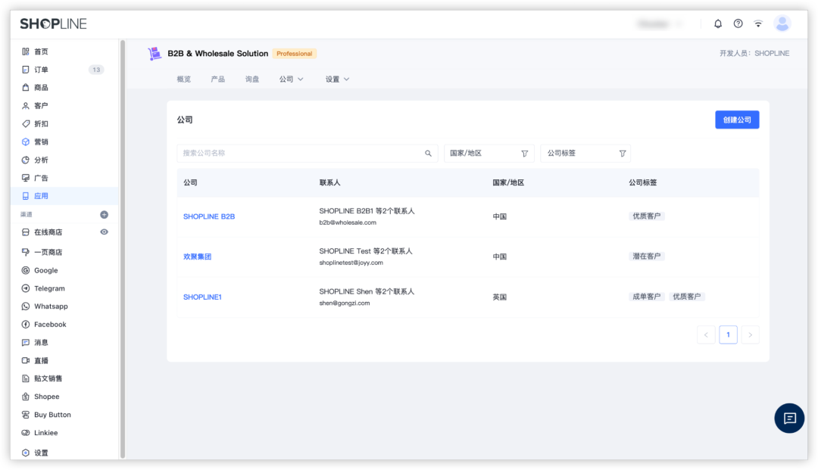
Task: Open the notification bell icon
Action: (x=717, y=23)
